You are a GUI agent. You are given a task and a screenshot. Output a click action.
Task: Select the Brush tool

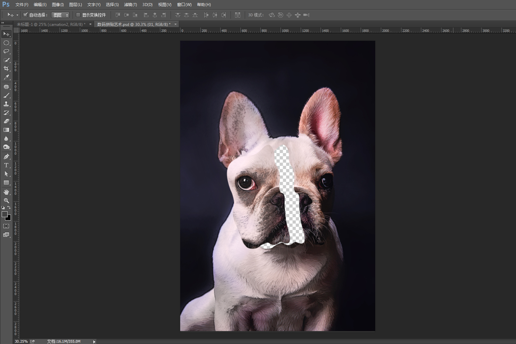6,95
